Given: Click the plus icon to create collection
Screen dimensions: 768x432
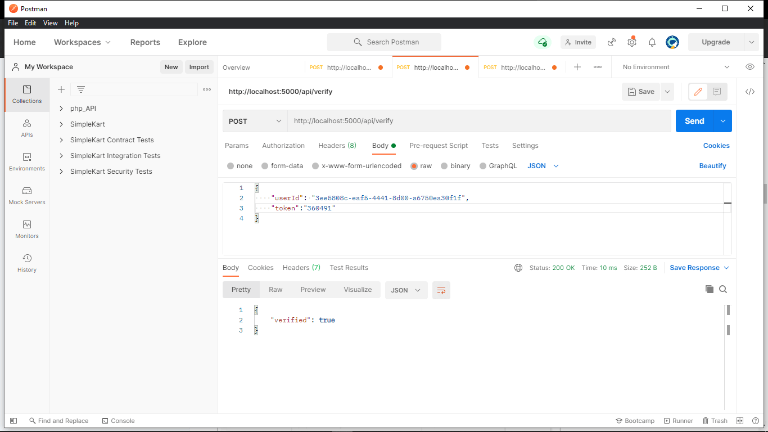Looking at the screenshot, I should 61,89.
